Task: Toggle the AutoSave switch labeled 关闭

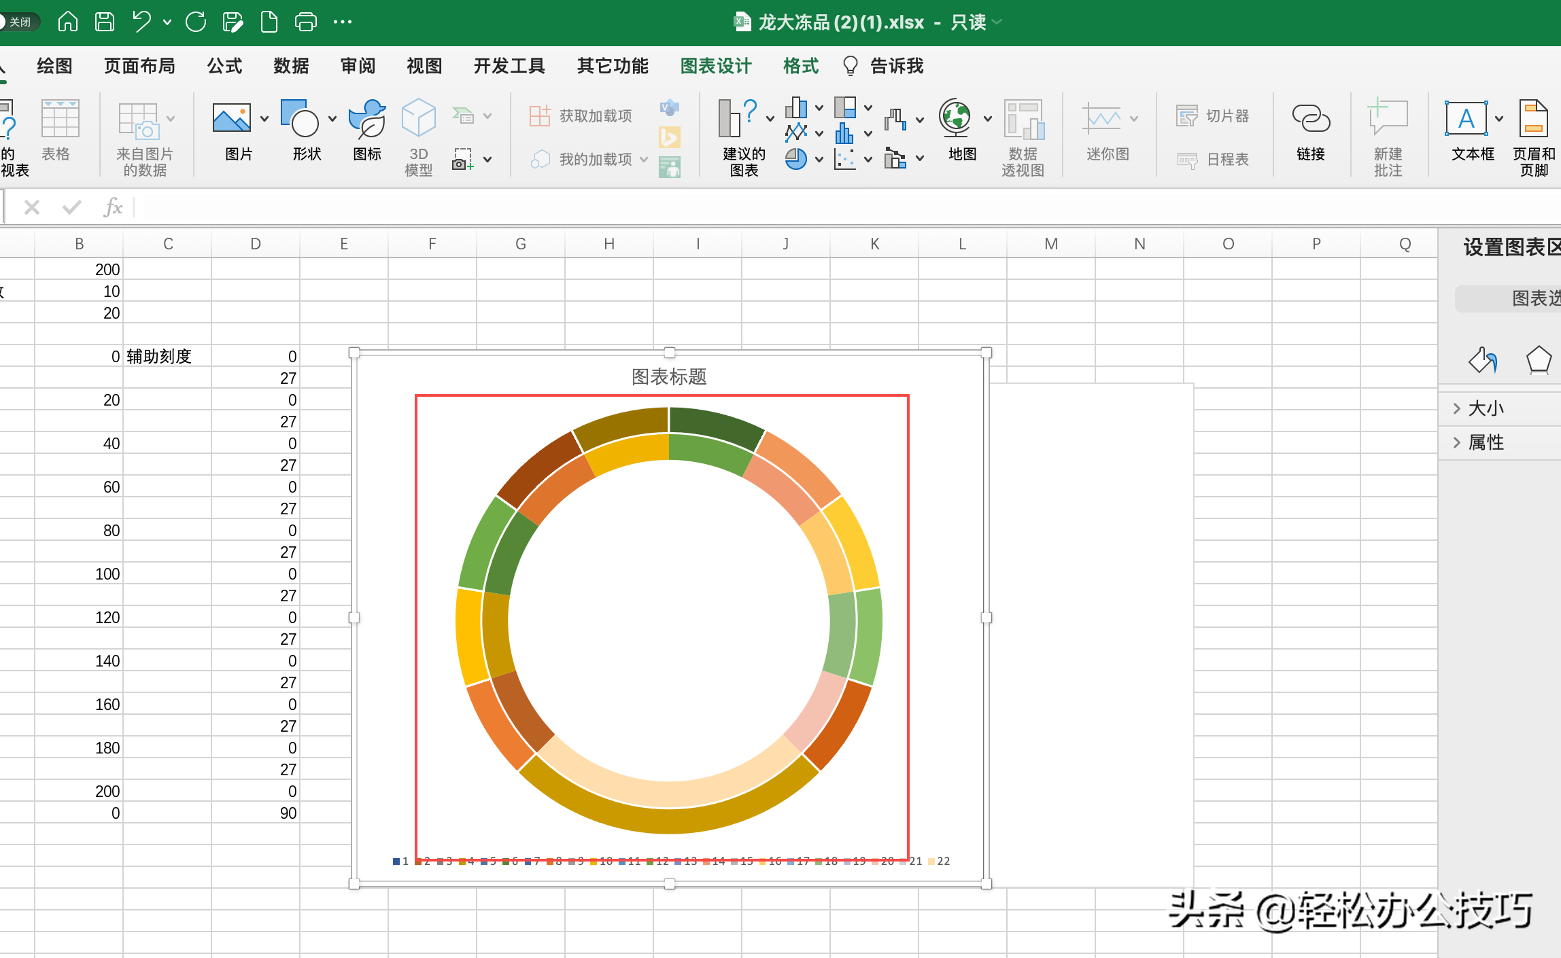Action: pyautogui.click(x=19, y=22)
